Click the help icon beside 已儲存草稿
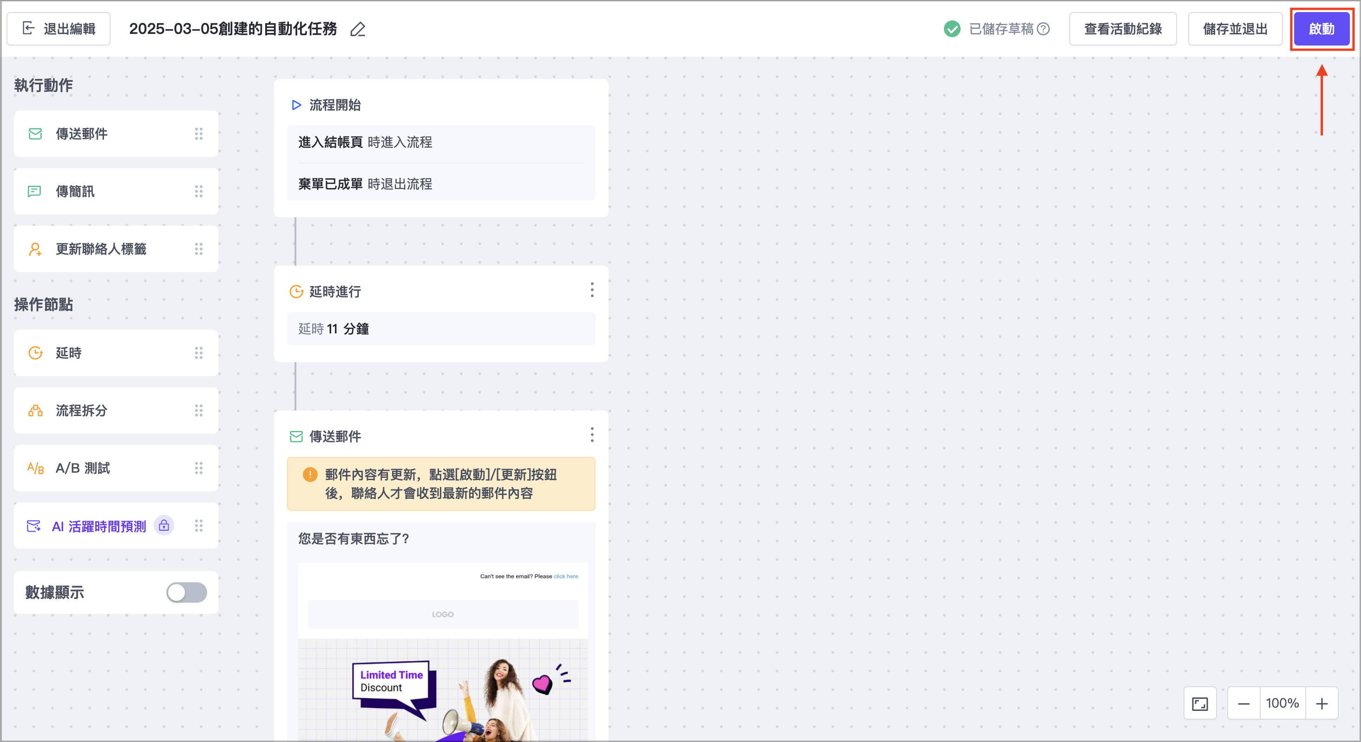This screenshot has height=742, width=1361. tap(1043, 29)
